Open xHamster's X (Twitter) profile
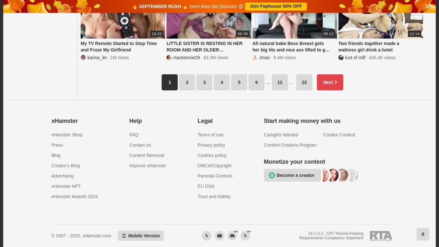 coord(206,236)
